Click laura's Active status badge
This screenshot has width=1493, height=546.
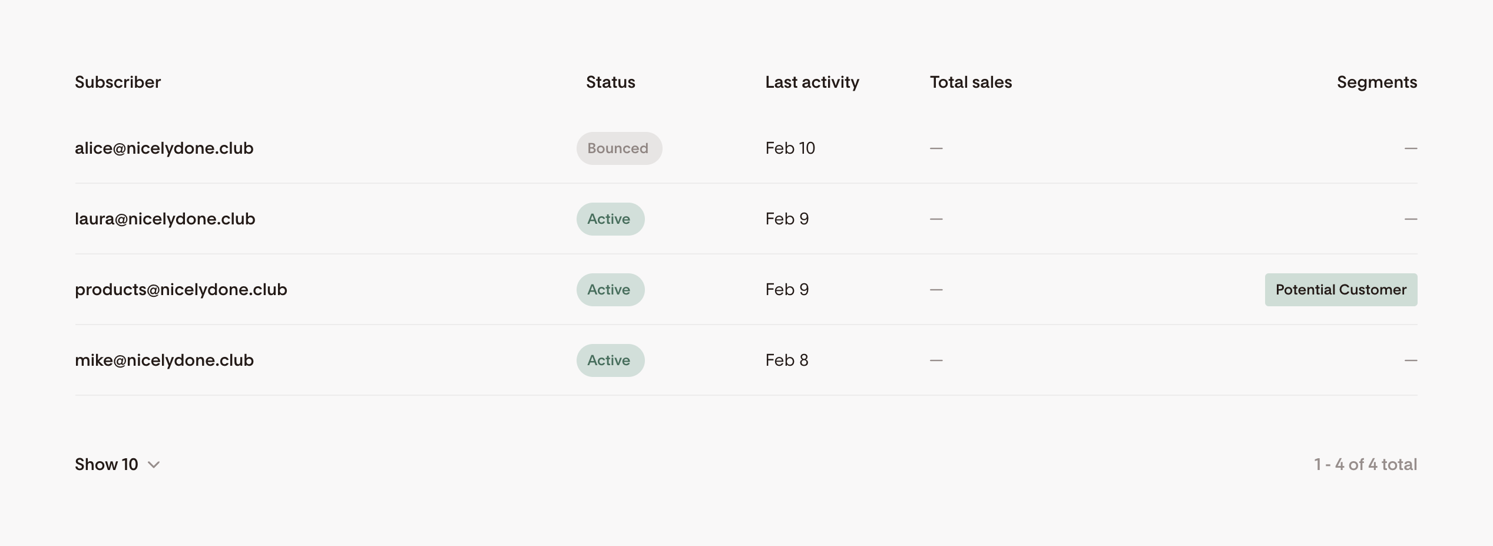610,219
